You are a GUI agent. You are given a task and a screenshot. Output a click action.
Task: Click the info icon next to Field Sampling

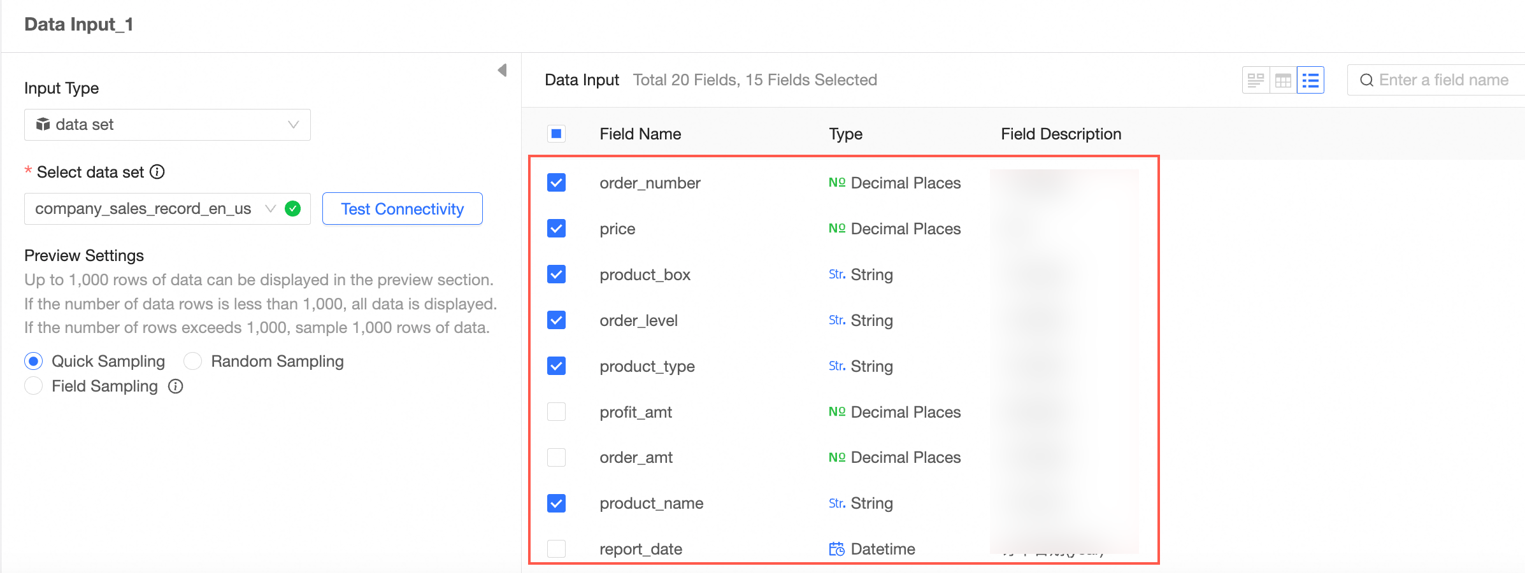tap(176, 386)
